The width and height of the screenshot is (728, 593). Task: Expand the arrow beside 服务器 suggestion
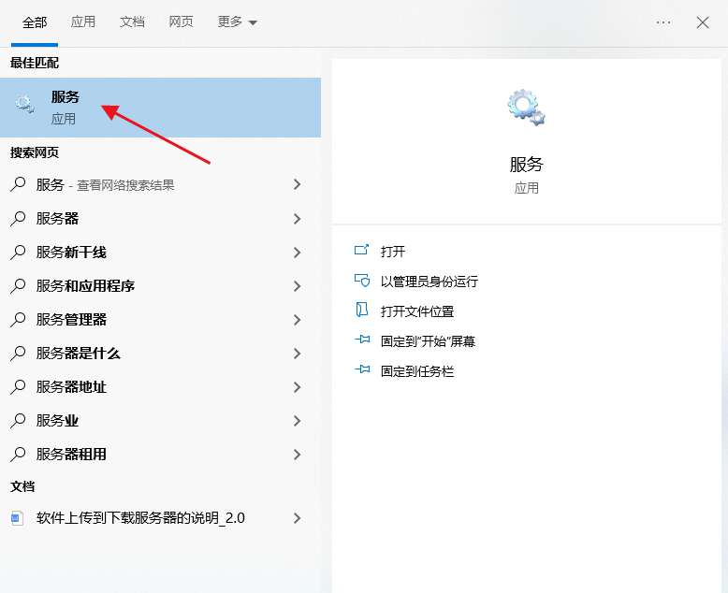pos(298,219)
